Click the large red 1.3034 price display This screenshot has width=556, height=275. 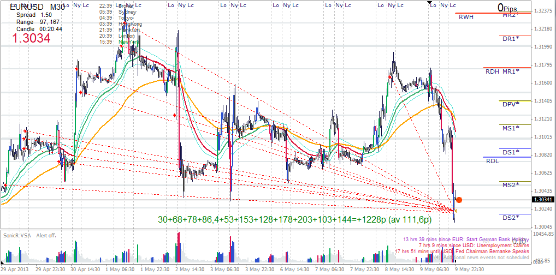31,38
